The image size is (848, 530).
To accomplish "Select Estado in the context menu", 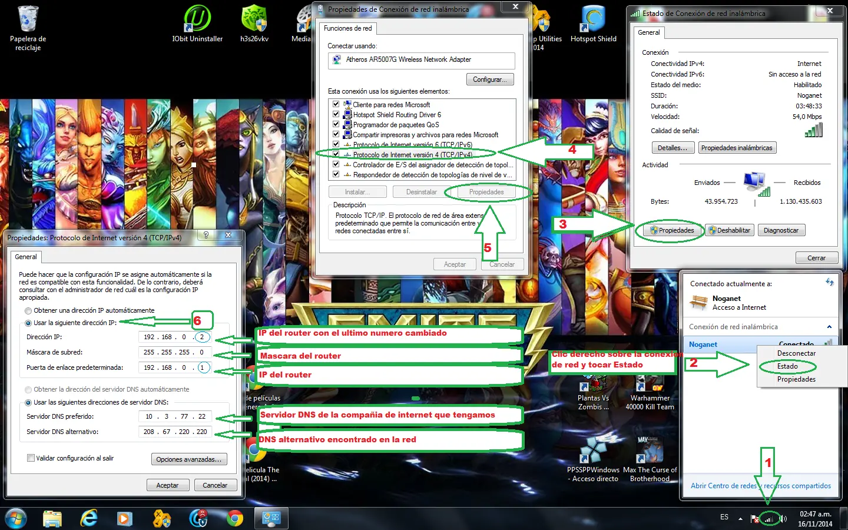I will click(x=787, y=366).
